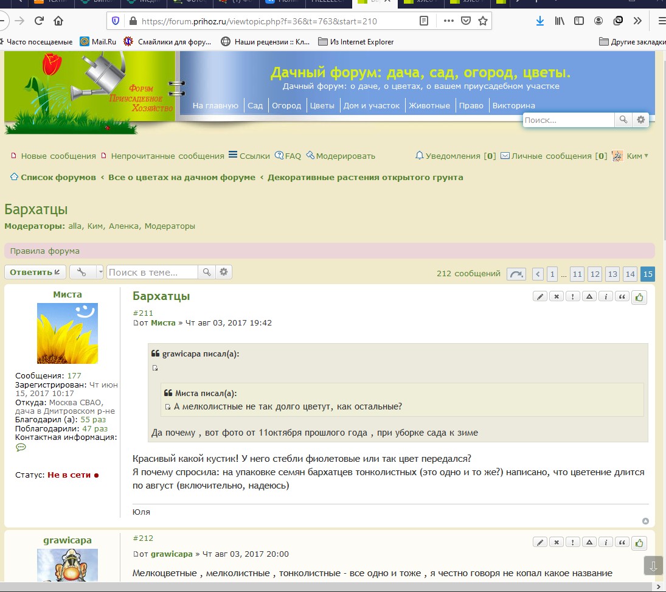666x592 pixels.
Task: Click the scroll-down arrow button at bottom right
Action: (653, 565)
